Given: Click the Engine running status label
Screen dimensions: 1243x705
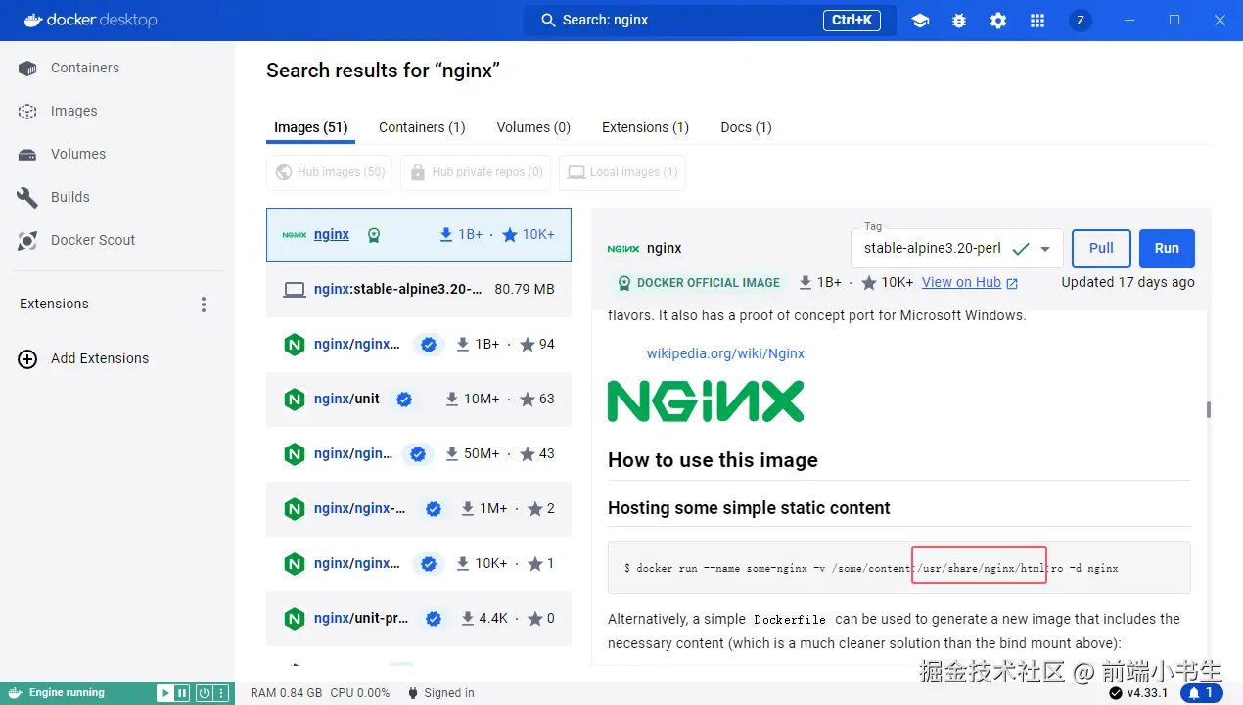Looking at the screenshot, I should (x=67, y=693).
